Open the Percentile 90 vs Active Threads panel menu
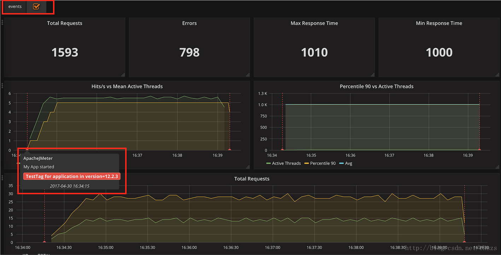 click(x=376, y=86)
